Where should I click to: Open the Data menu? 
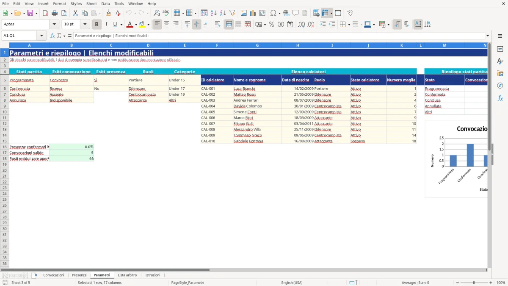[105, 3]
